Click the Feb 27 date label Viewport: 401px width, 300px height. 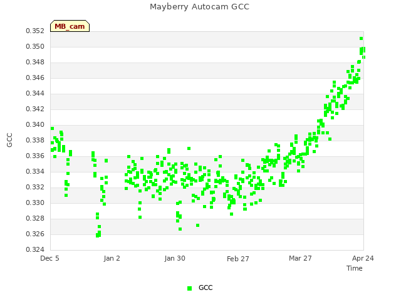[x=238, y=259]
